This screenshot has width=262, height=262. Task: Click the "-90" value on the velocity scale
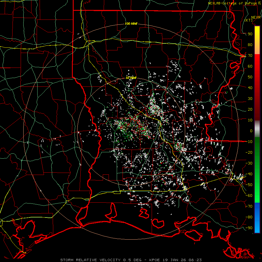tap(249, 228)
